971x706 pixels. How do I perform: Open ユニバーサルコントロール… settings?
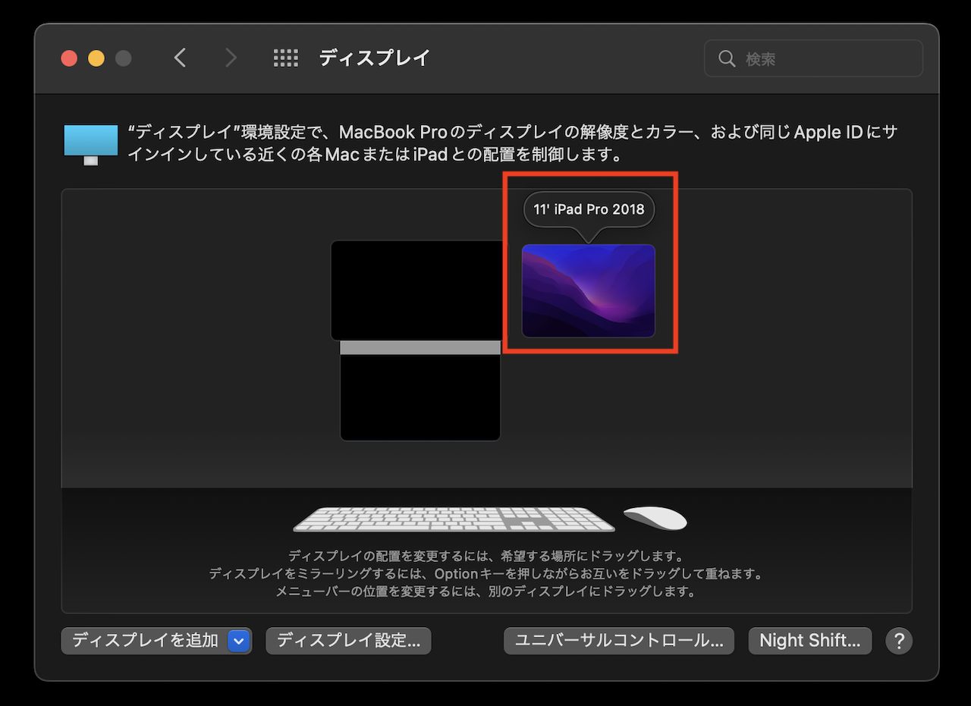pyautogui.click(x=619, y=641)
